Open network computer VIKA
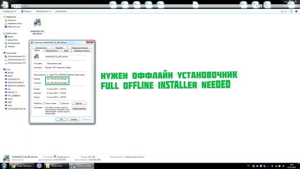The width and height of the screenshot is (300, 169). point(10,105)
